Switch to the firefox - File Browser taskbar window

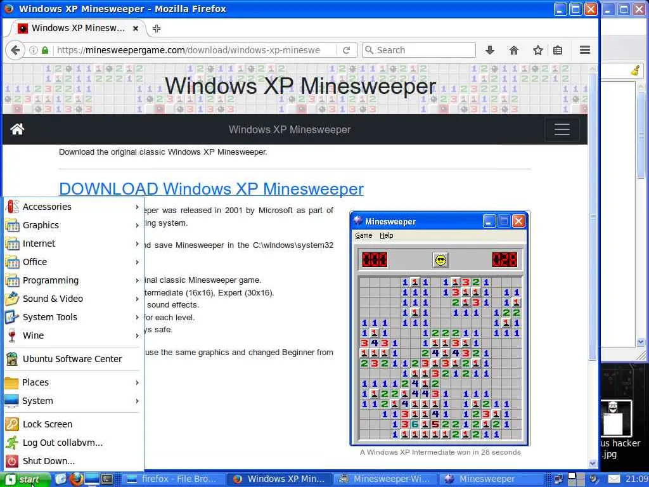[x=174, y=479]
